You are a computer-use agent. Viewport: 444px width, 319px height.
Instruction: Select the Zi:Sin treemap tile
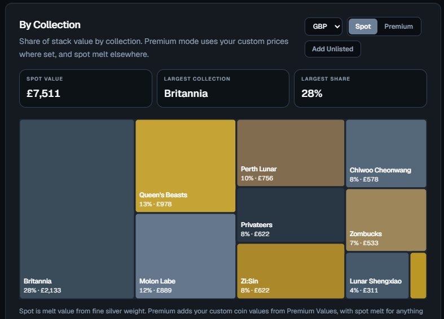point(291,271)
